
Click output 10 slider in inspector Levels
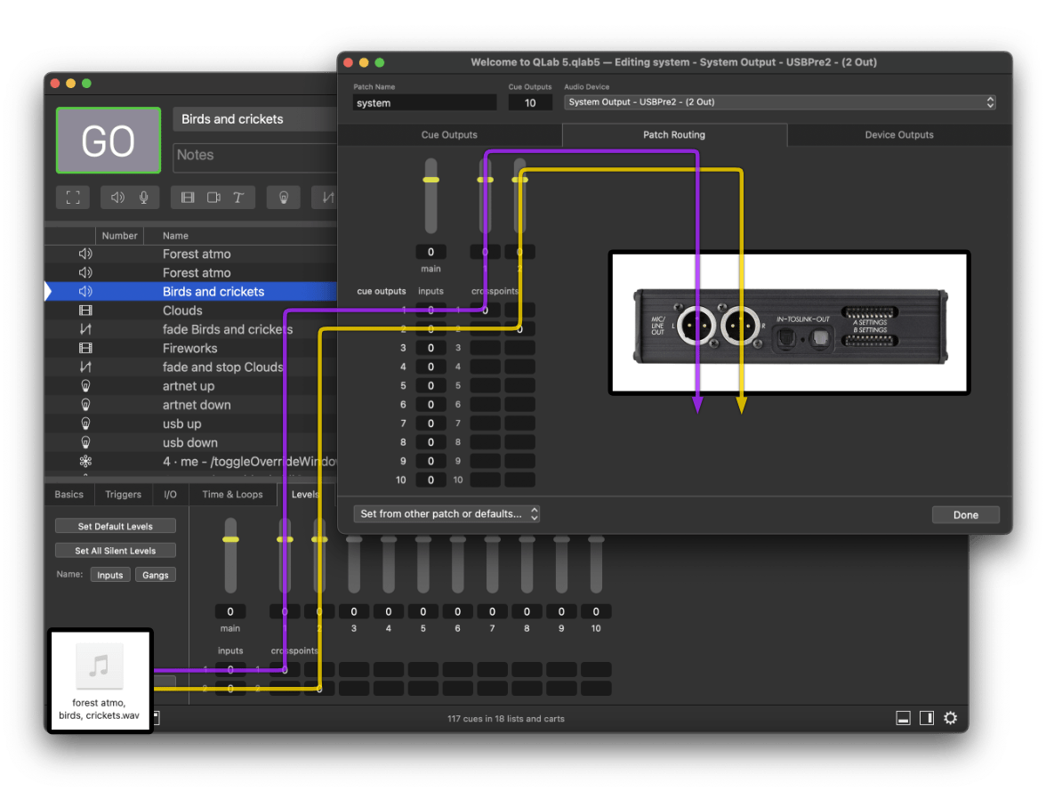pos(596,565)
